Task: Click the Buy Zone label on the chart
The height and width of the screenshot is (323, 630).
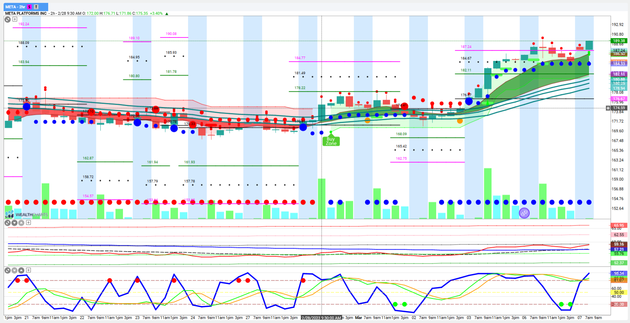Action: pyautogui.click(x=331, y=141)
